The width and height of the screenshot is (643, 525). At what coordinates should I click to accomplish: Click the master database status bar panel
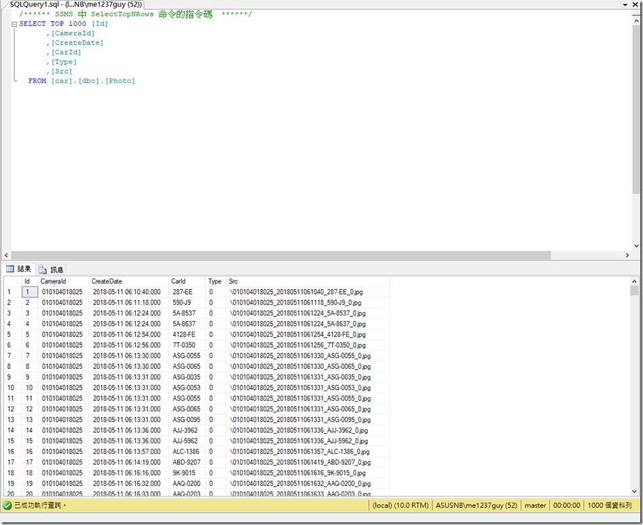[535, 505]
